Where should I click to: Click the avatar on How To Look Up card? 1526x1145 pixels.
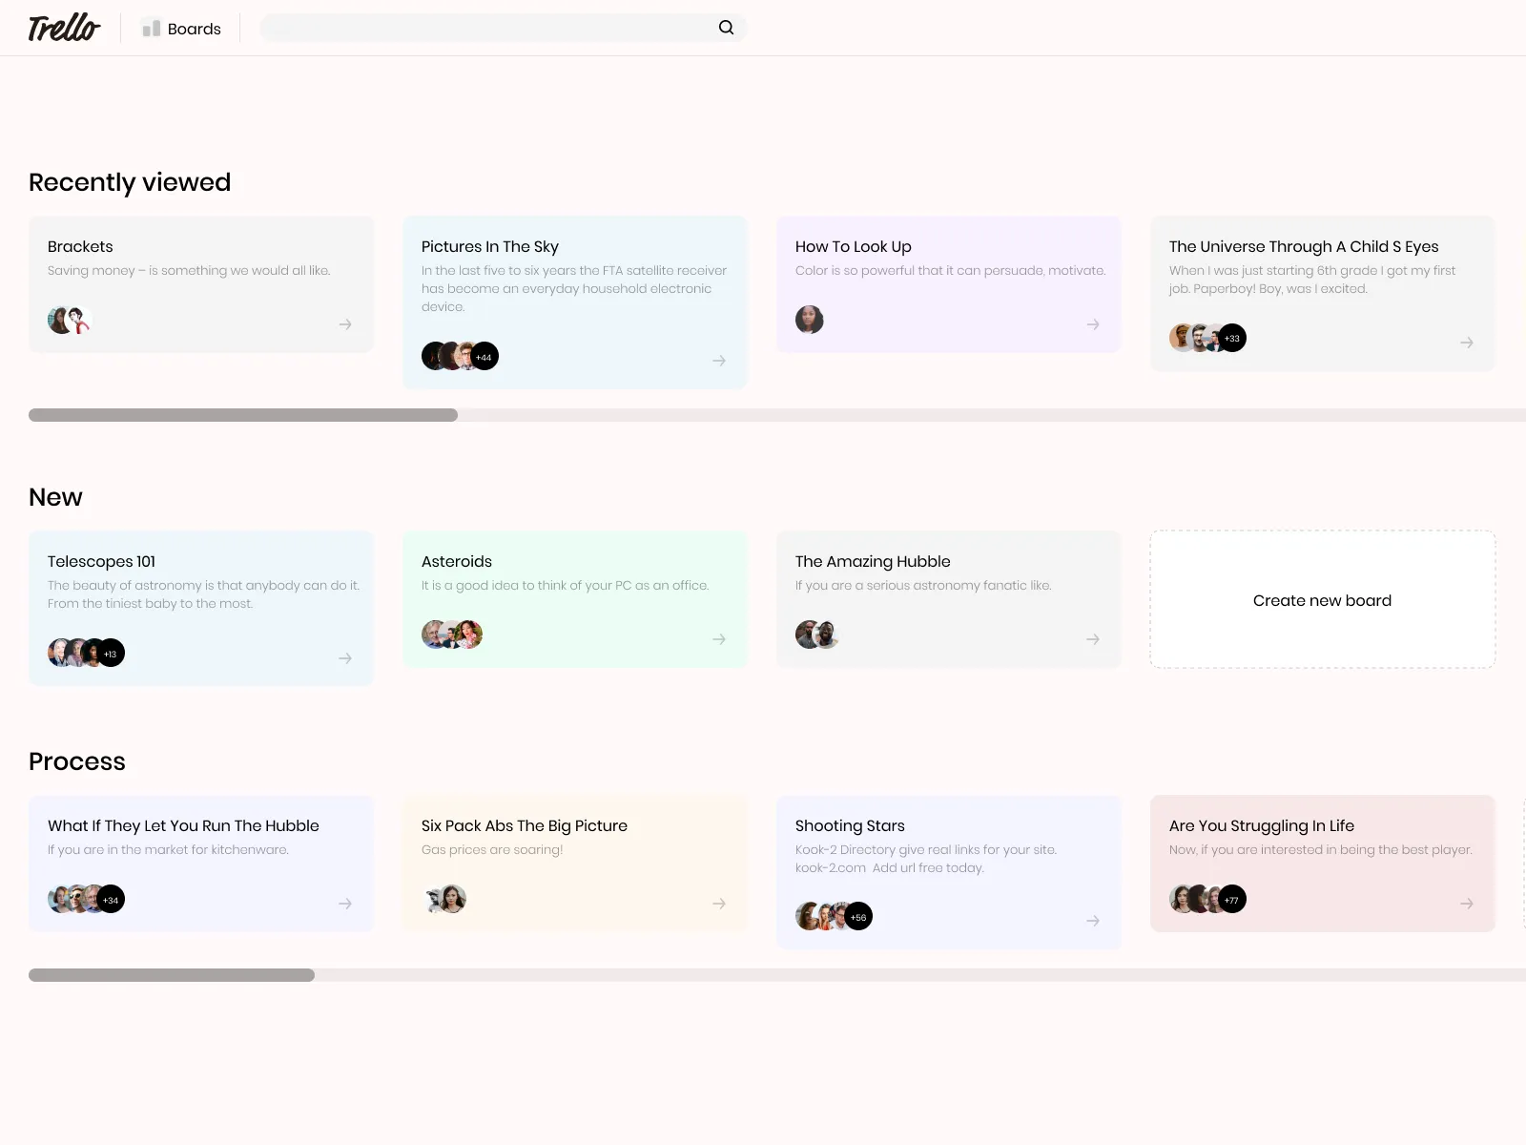click(810, 320)
